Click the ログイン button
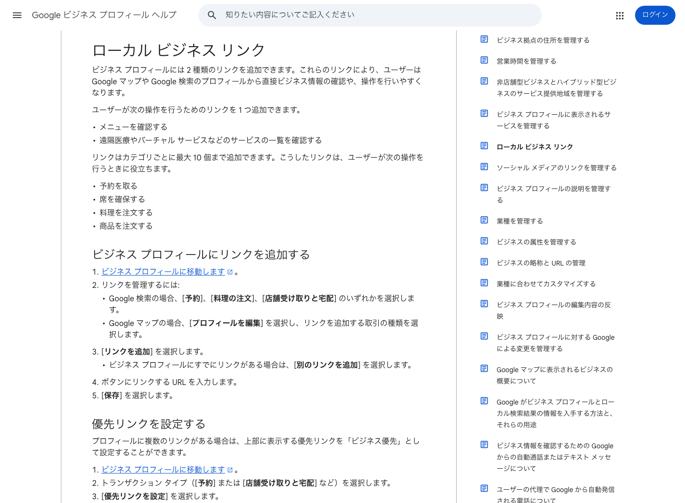This screenshot has height=503, width=685. point(655,15)
